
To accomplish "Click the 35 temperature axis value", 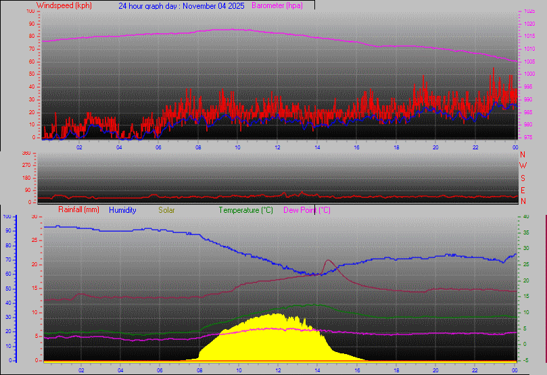I will (526, 232).
